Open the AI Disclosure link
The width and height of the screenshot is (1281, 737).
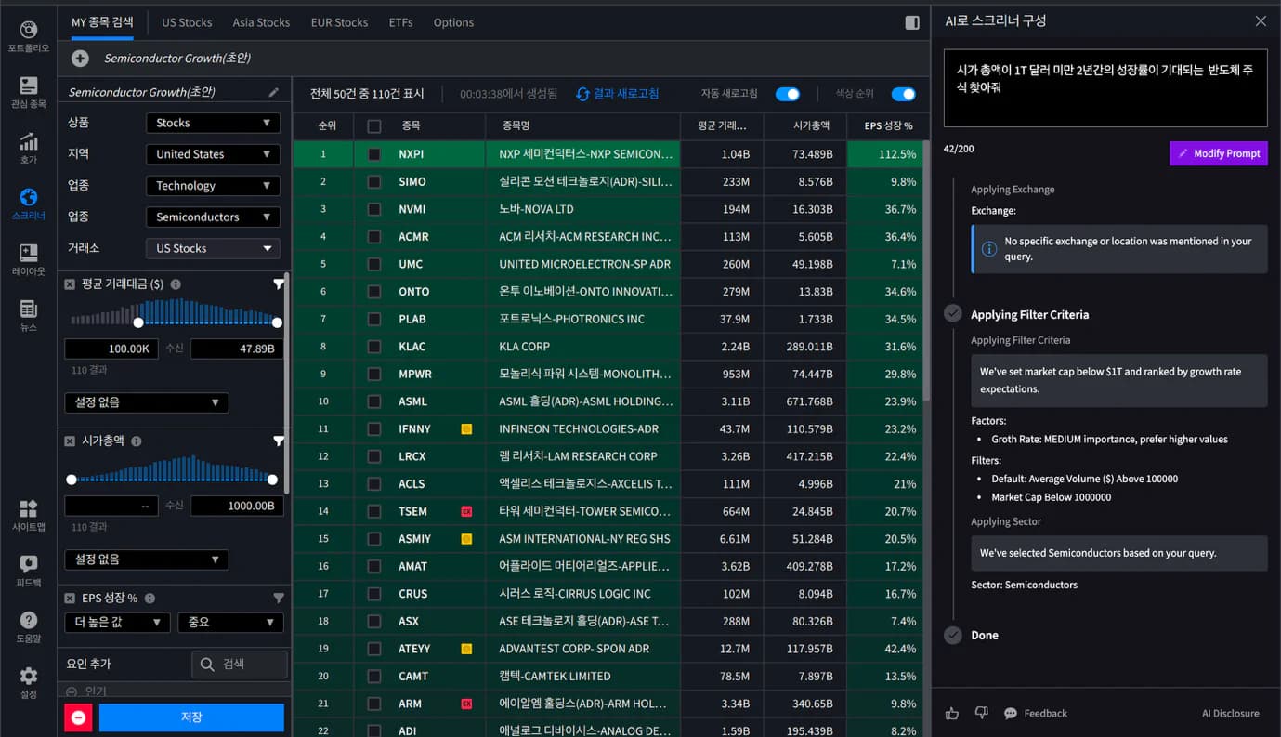[1231, 713]
